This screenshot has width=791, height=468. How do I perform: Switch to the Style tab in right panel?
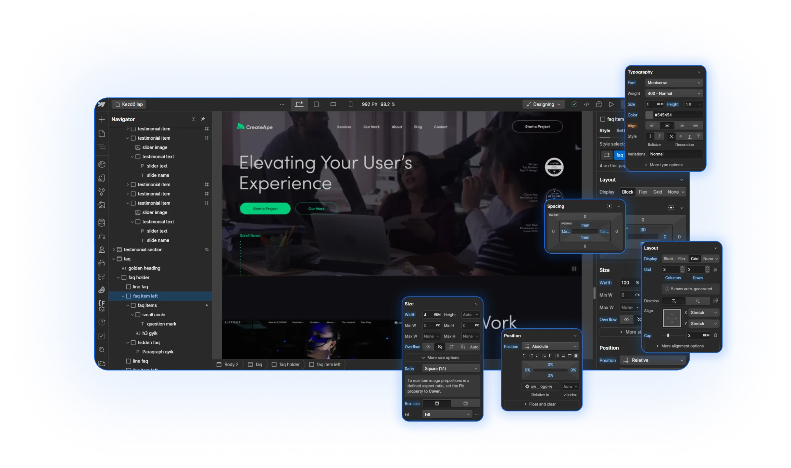click(605, 131)
